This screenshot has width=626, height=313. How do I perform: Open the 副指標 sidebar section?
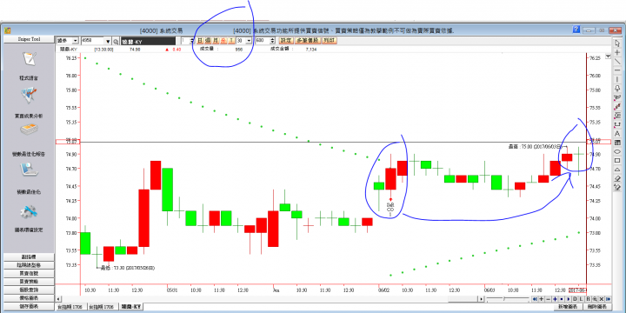[29, 256]
